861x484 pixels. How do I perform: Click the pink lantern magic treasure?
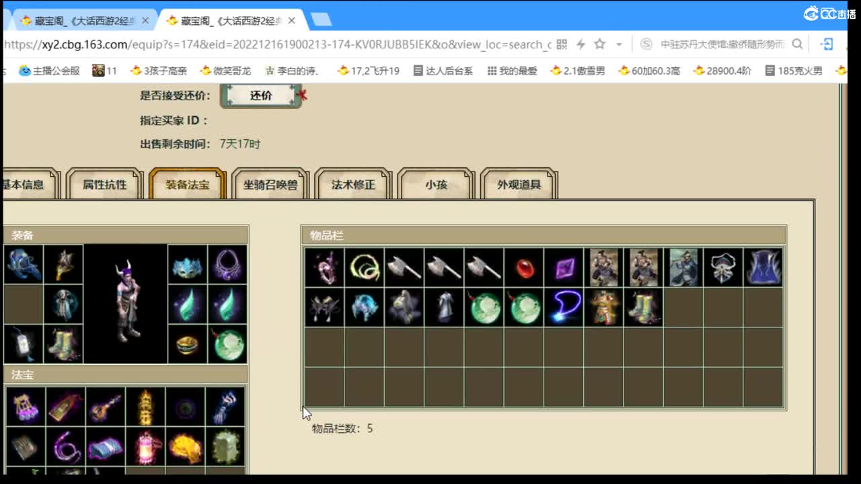coord(145,446)
